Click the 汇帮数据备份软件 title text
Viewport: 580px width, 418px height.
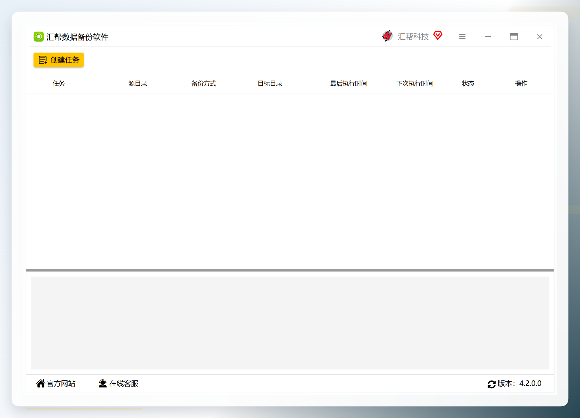[77, 37]
